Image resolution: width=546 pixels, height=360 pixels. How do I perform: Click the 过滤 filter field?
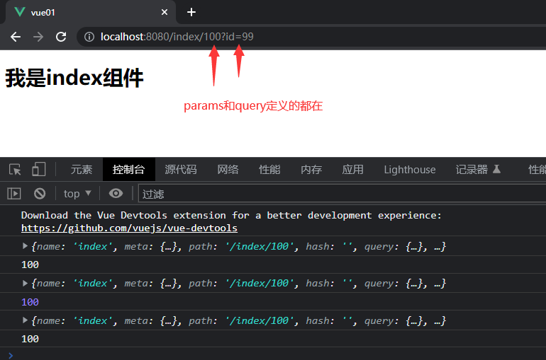[342, 193]
